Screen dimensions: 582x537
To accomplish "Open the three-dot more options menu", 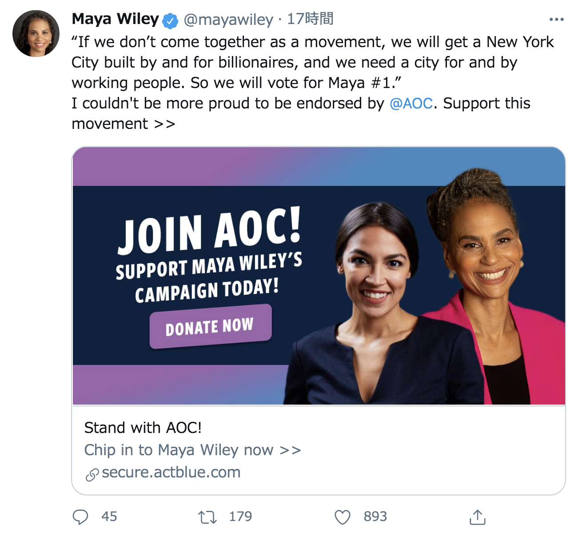I will tap(556, 20).
